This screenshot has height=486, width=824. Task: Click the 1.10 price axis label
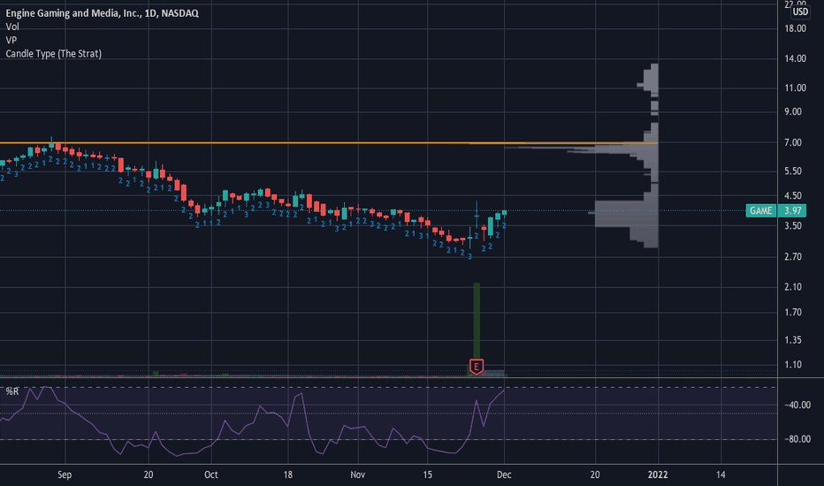[793, 364]
